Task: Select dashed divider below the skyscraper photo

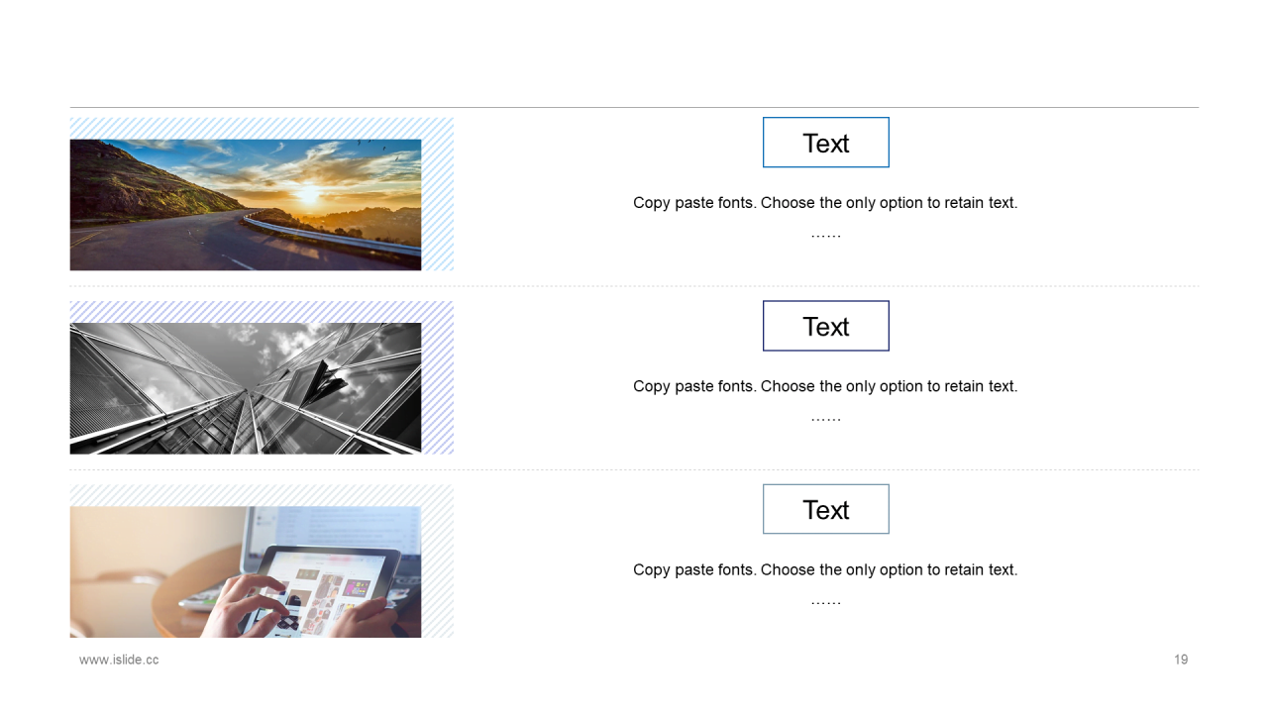Action: pos(634,469)
